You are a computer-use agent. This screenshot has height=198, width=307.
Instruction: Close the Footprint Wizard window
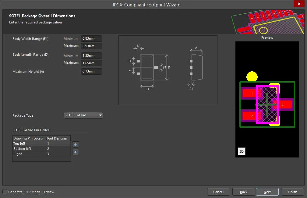click(x=299, y=4)
